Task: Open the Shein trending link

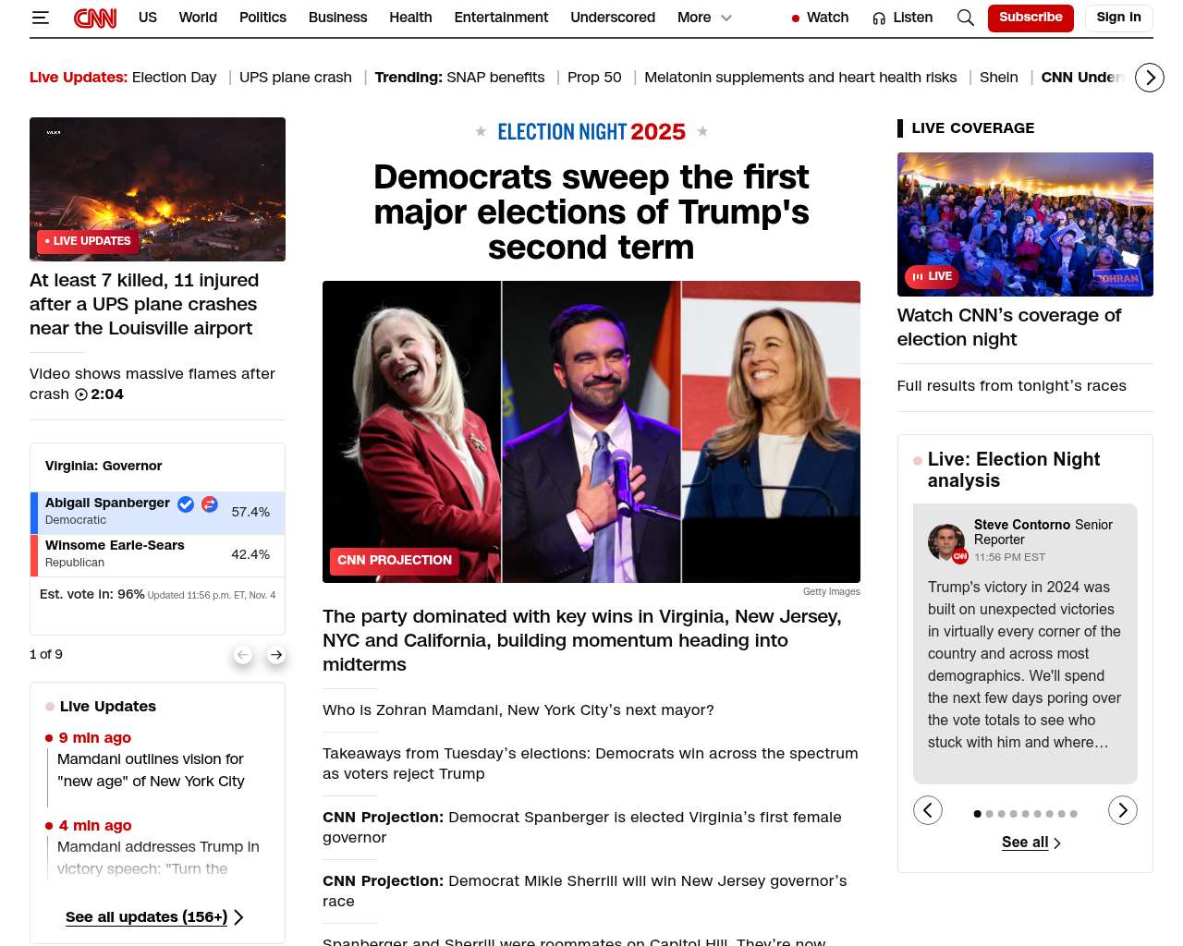Action: [999, 78]
